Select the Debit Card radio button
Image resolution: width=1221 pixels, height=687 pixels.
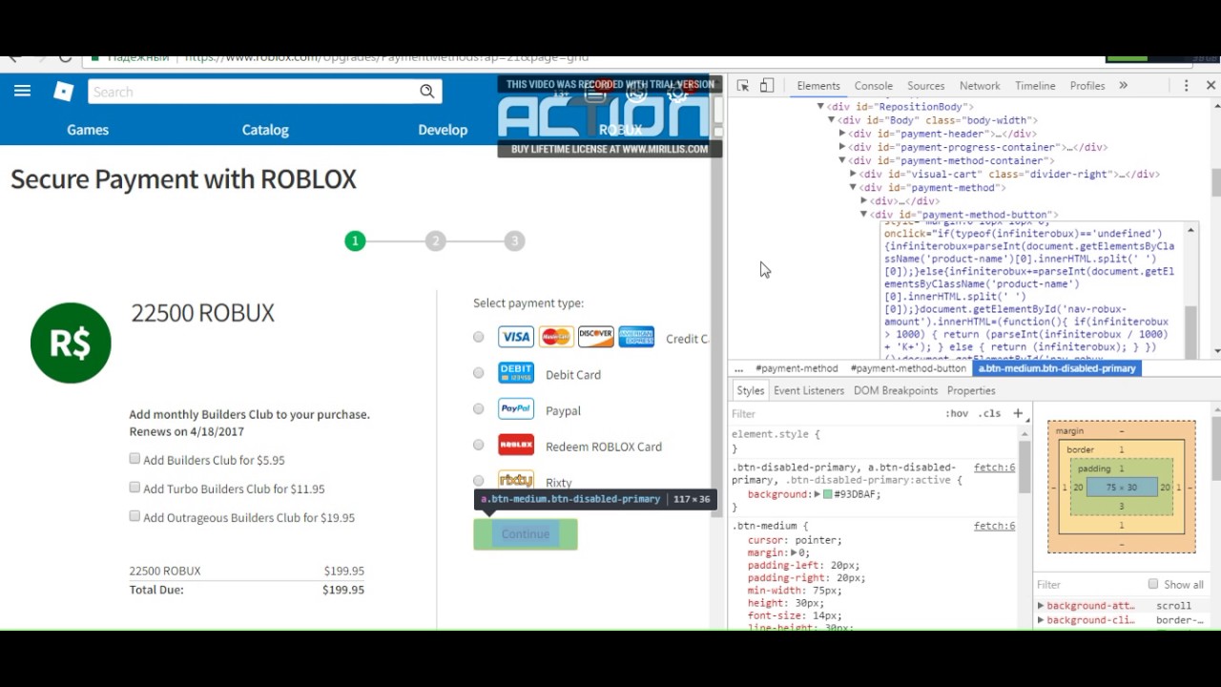pyautogui.click(x=479, y=373)
